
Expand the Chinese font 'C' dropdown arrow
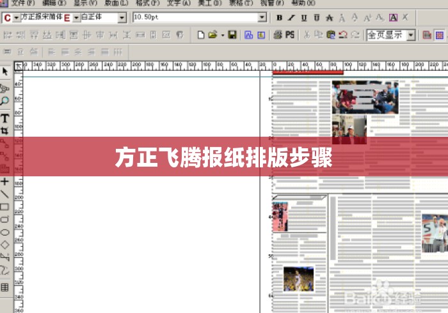point(16,18)
